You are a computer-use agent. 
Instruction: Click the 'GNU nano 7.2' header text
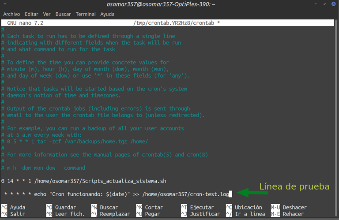click(25, 23)
